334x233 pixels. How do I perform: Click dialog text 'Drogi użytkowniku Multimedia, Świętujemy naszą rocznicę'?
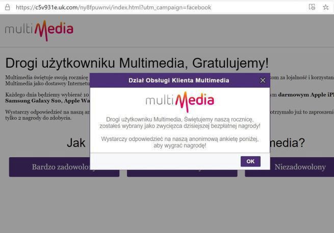180,119
